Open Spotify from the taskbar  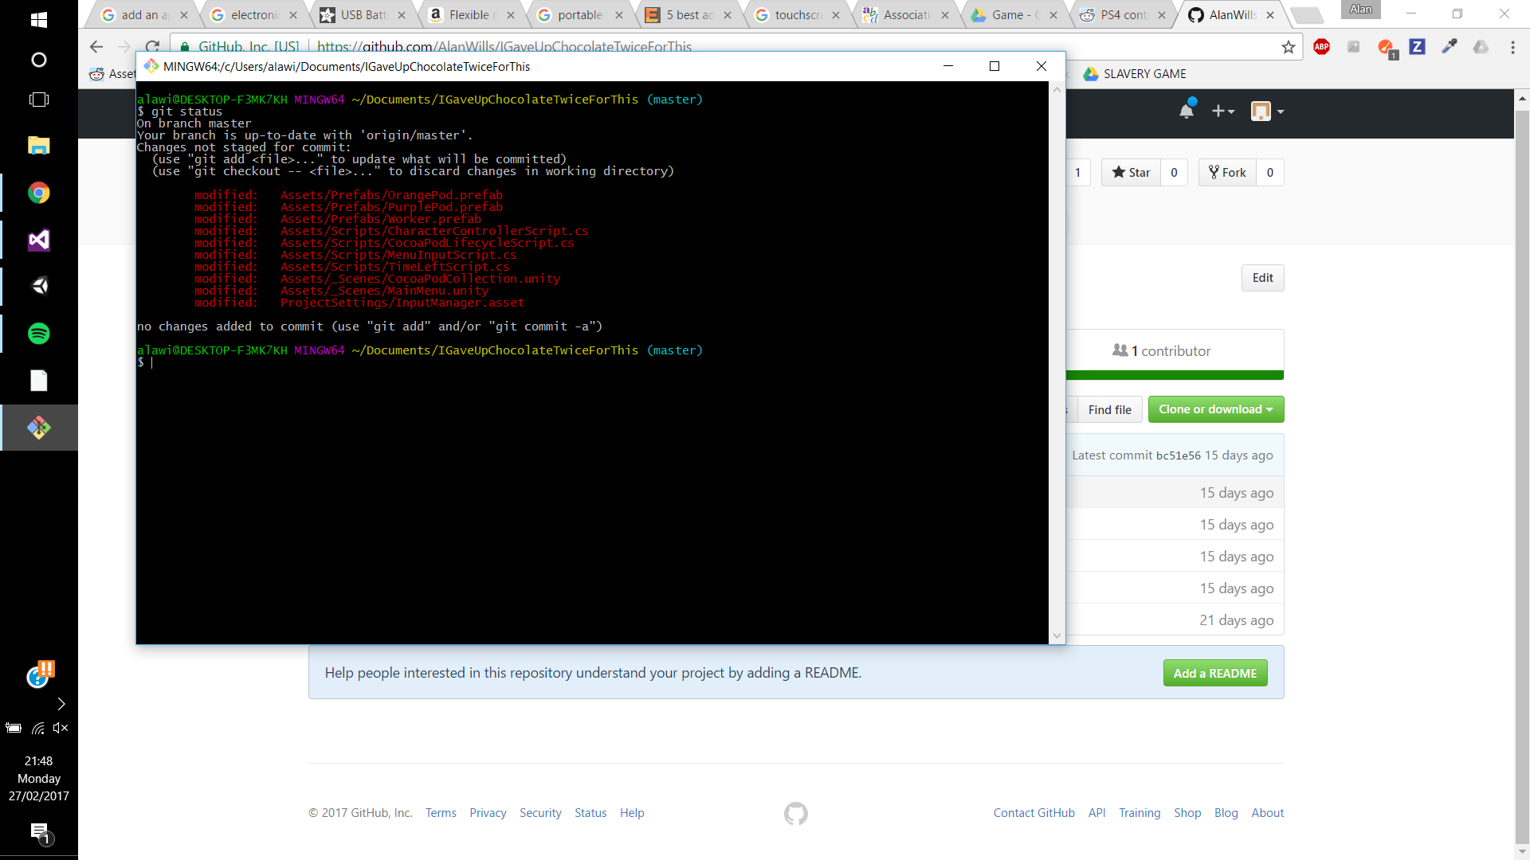click(38, 334)
